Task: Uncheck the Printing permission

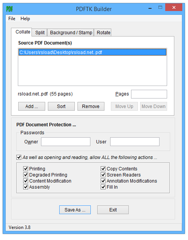Action: click(x=25, y=168)
